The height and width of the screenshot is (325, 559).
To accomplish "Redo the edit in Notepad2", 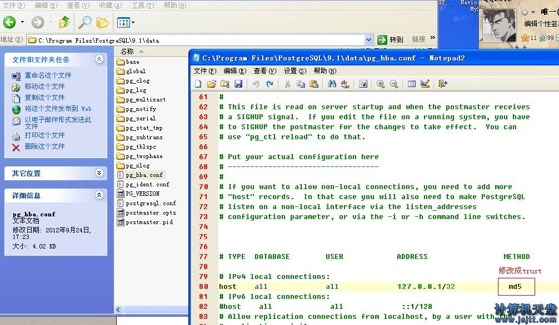I will (269, 84).
